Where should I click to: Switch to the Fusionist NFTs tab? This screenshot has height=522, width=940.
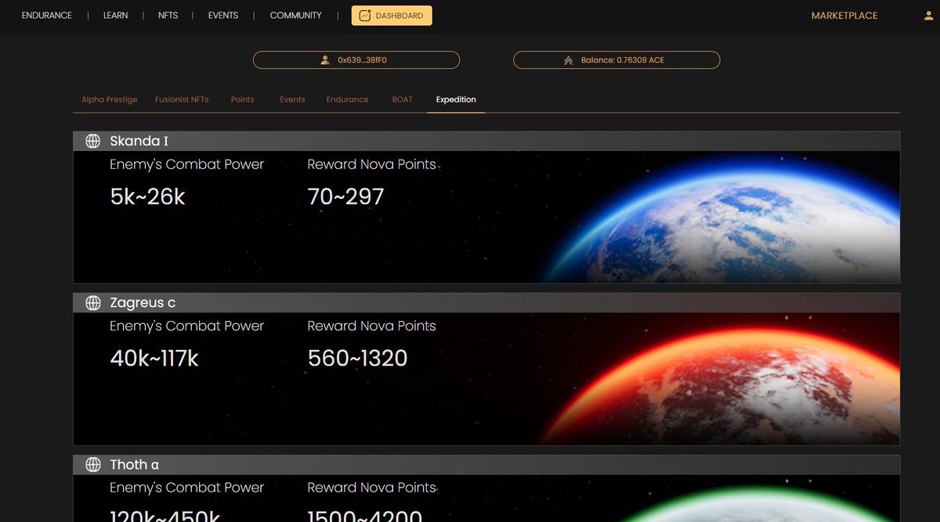pos(182,99)
